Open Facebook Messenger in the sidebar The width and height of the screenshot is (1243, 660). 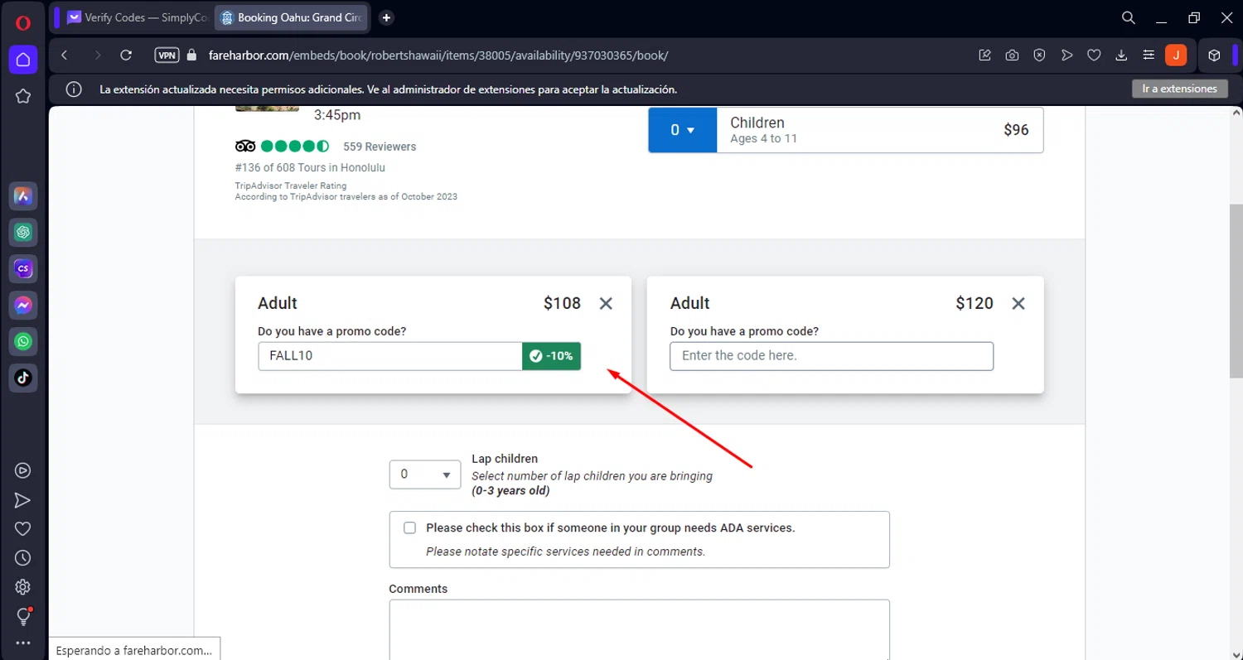click(23, 306)
